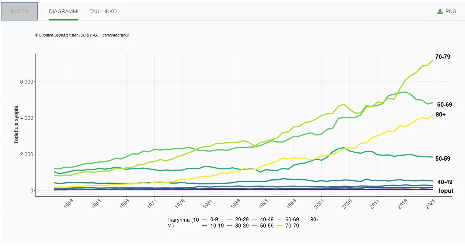Click the PNG download icon
465x248 pixels.
(440, 11)
